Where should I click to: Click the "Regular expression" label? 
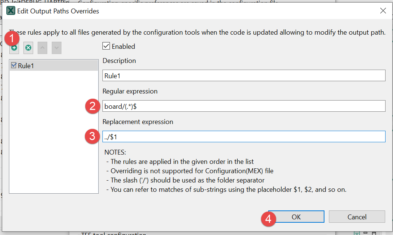pyautogui.click(x=130, y=91)
